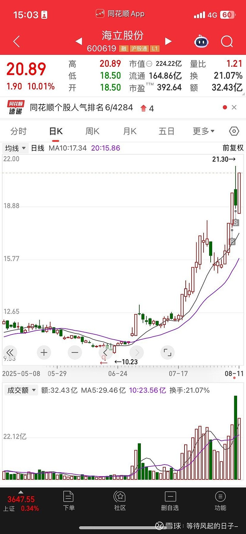246x534 pixels.
Task: Tap 删自选 to remove from watchlist
Action: [170, 501]
